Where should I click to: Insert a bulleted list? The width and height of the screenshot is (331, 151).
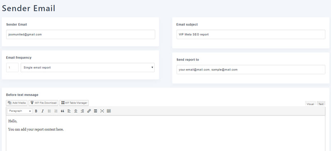point(49,111)
